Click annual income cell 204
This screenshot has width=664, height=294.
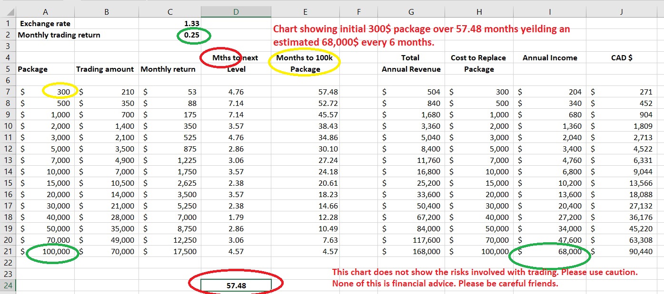pyautogui.click(x=549, y=92)
